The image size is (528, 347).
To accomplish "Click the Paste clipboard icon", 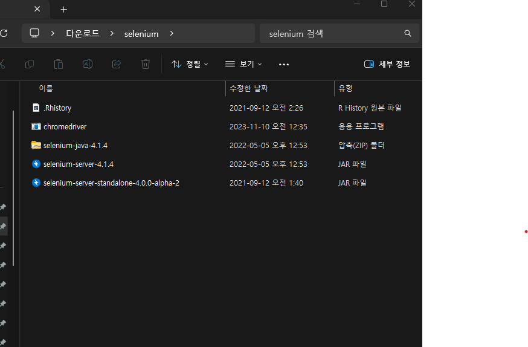I will (x=59, y=64).
